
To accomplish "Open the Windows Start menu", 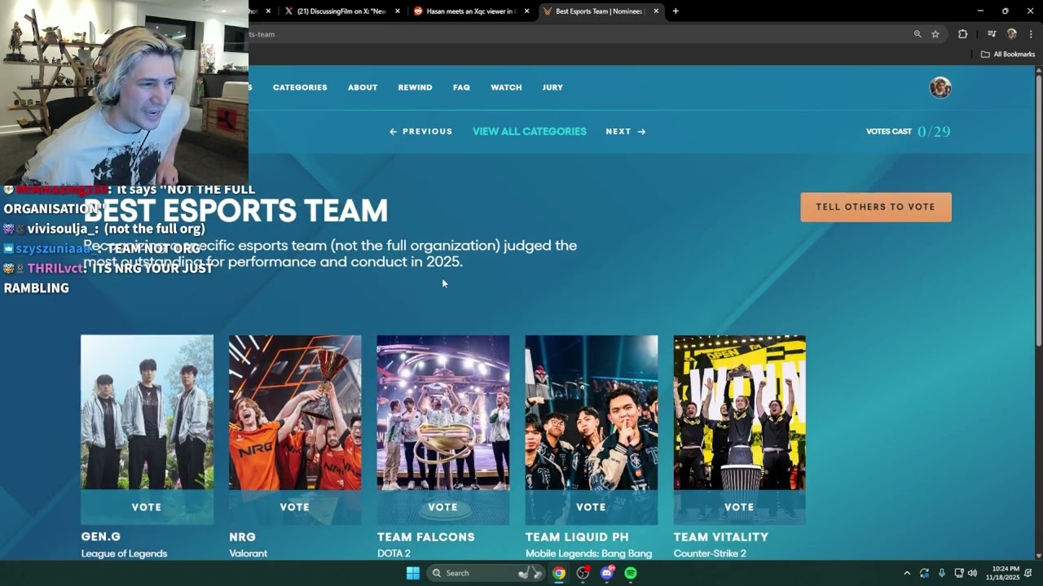I will (x=413, y=573).
